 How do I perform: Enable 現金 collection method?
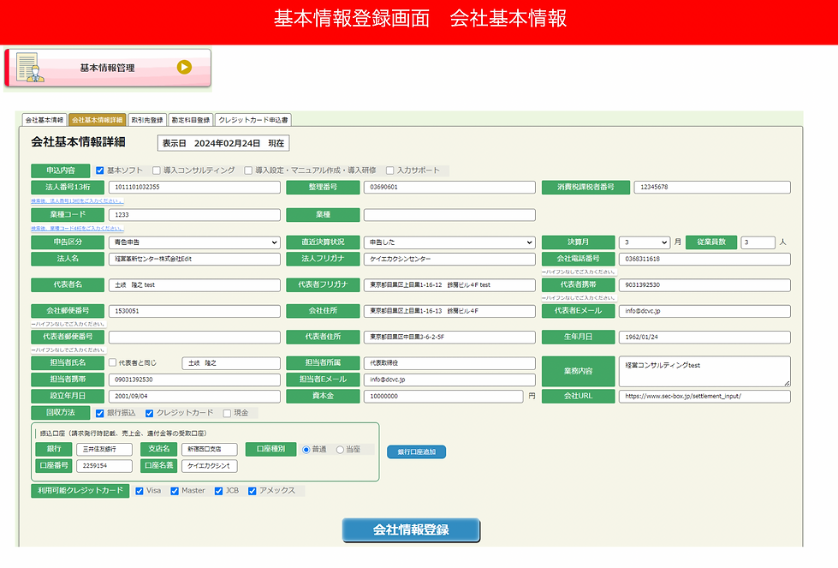(227, 414)
